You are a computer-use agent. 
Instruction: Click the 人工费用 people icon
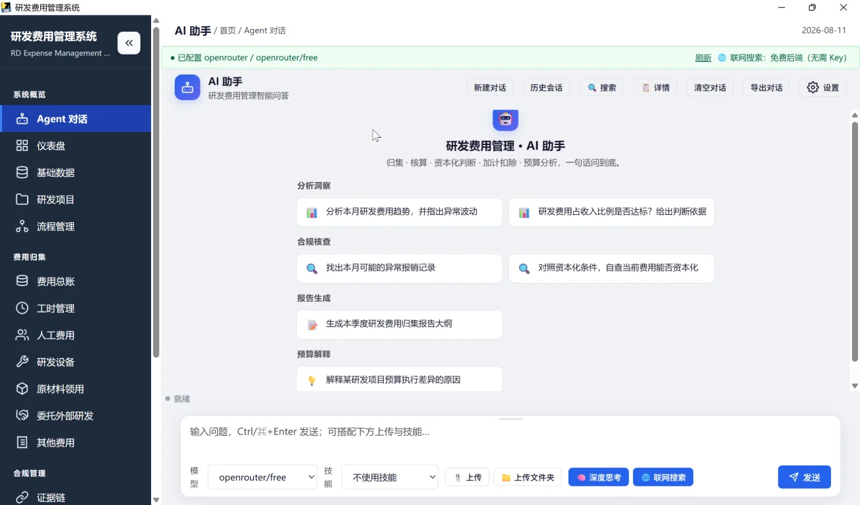(22, 335)
